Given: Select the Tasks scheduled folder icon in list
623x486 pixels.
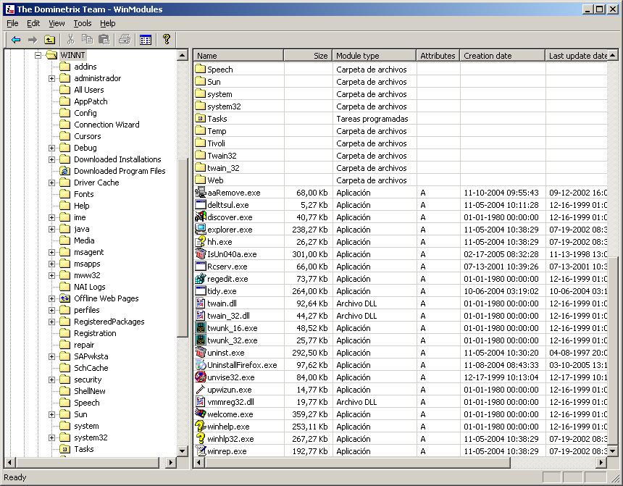Looking at the screenshot, I should coord(200,118).
